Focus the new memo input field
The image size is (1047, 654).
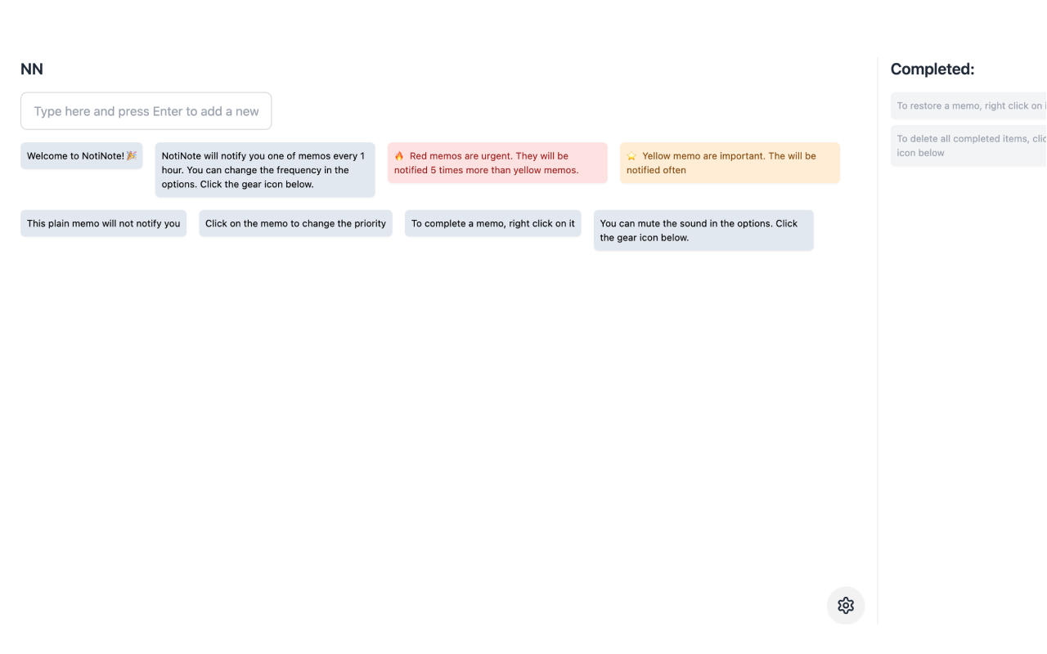pyautogui.click(x=146, y=110)
